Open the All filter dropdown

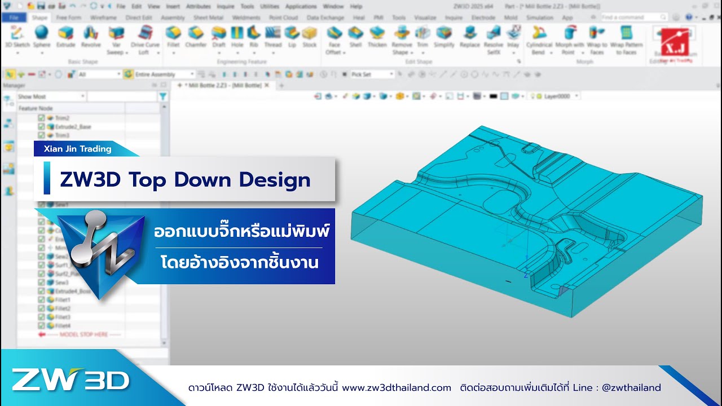(x=99, y=74)
